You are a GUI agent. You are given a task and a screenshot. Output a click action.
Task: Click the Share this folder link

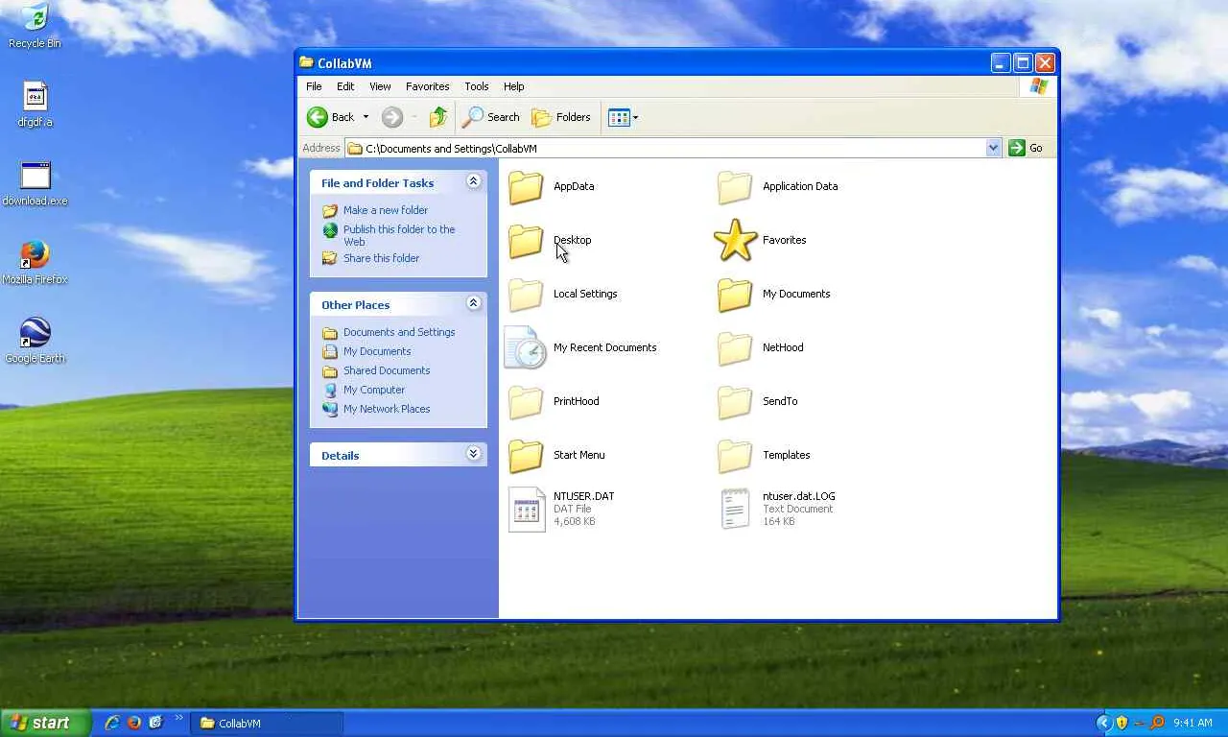(381, 258)
